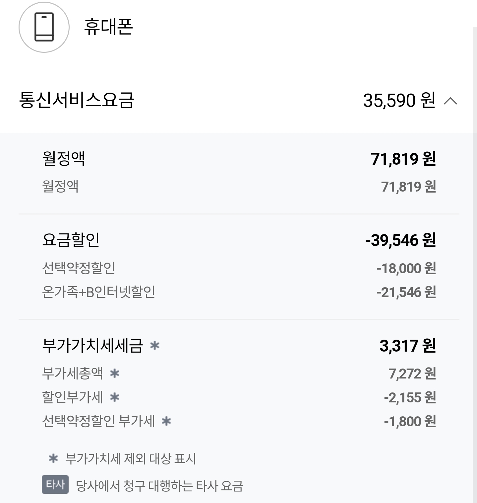
Task: Click the asterisk after 선택약정할인 부가세
Action: 166,421
